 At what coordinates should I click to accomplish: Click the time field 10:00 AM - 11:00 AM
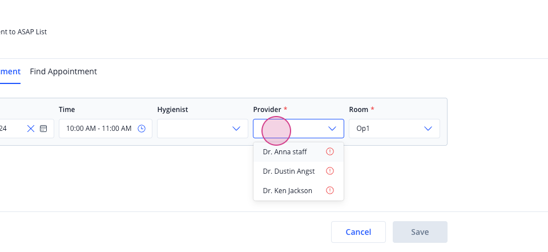tap(106, 129)
